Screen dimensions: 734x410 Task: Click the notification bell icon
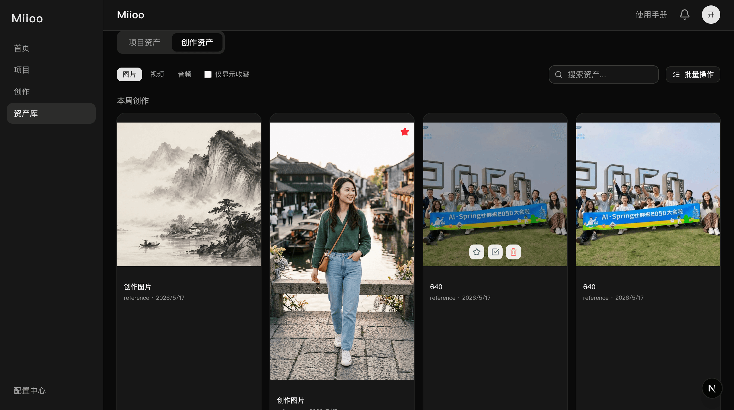click(x=684, y=15)
